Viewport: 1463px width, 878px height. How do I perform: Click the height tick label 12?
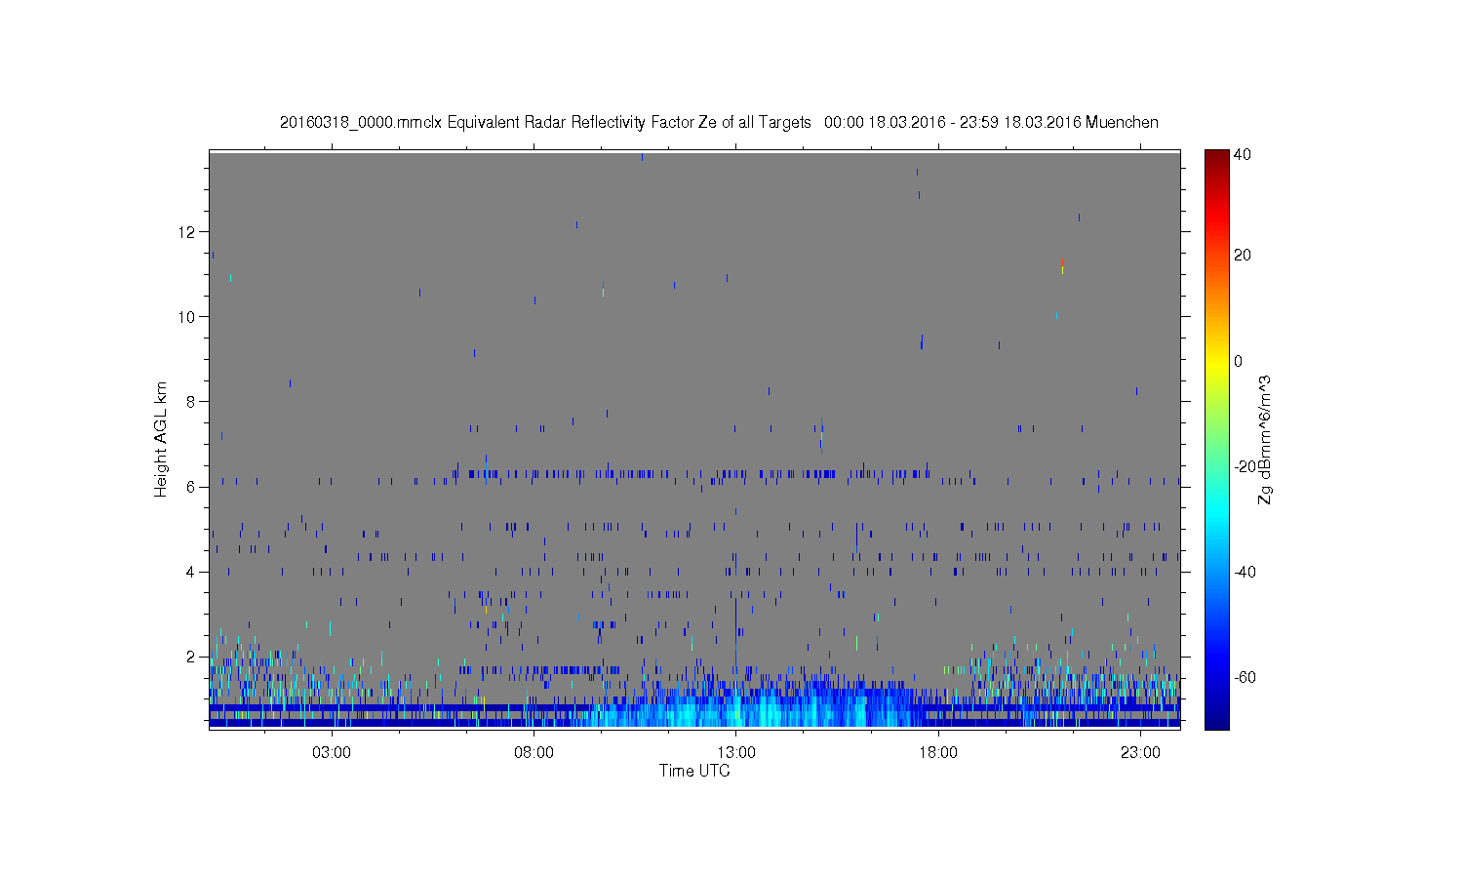pos(188,232)
